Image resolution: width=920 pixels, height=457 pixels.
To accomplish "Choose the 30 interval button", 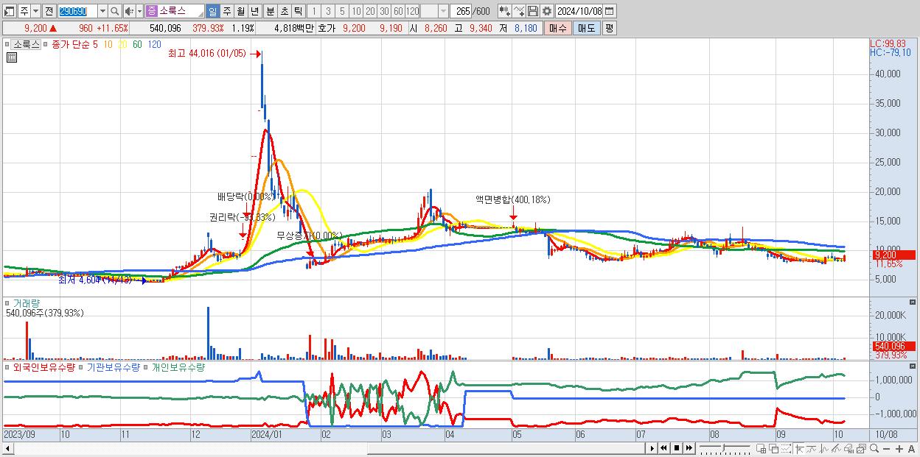I will (x=384, y=11).
